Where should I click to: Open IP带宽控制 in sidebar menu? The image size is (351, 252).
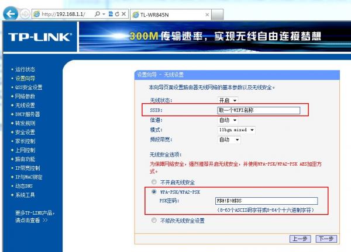(x=27, y=168)
